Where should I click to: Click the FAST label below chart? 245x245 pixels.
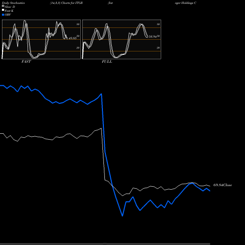(x=26, y=62)
